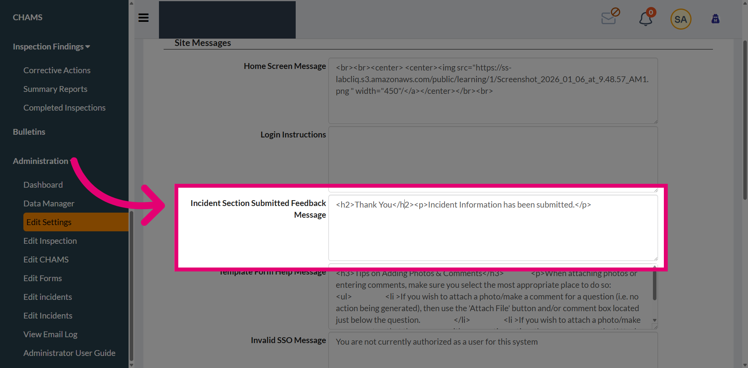Go to Bulletins
Viewport: 748px width, 368px height.
point(29,132)
